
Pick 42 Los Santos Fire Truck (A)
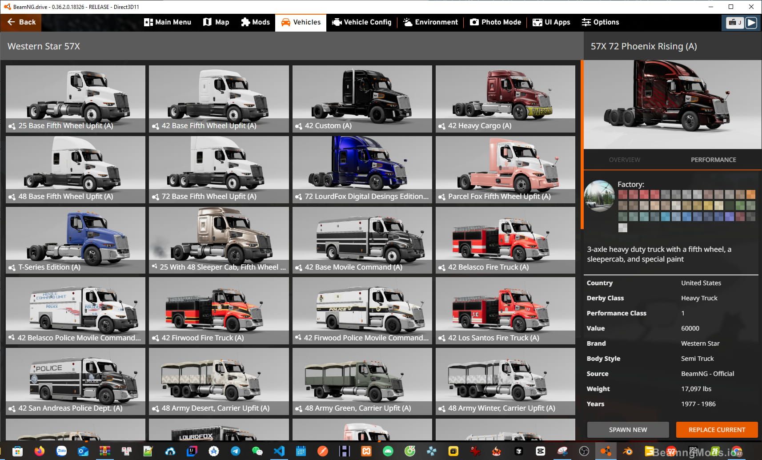click(x=505, y=311)
